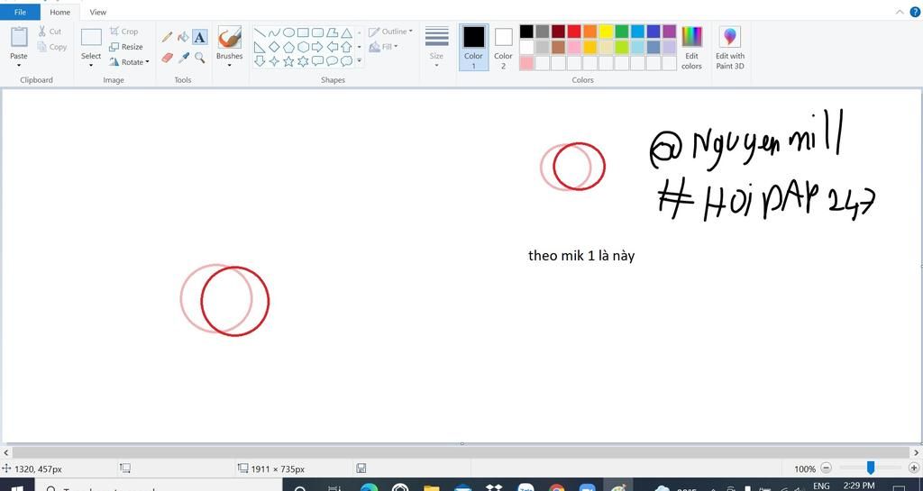
Task: Choose the red color swatch
Action: click(x=574, y=32)
